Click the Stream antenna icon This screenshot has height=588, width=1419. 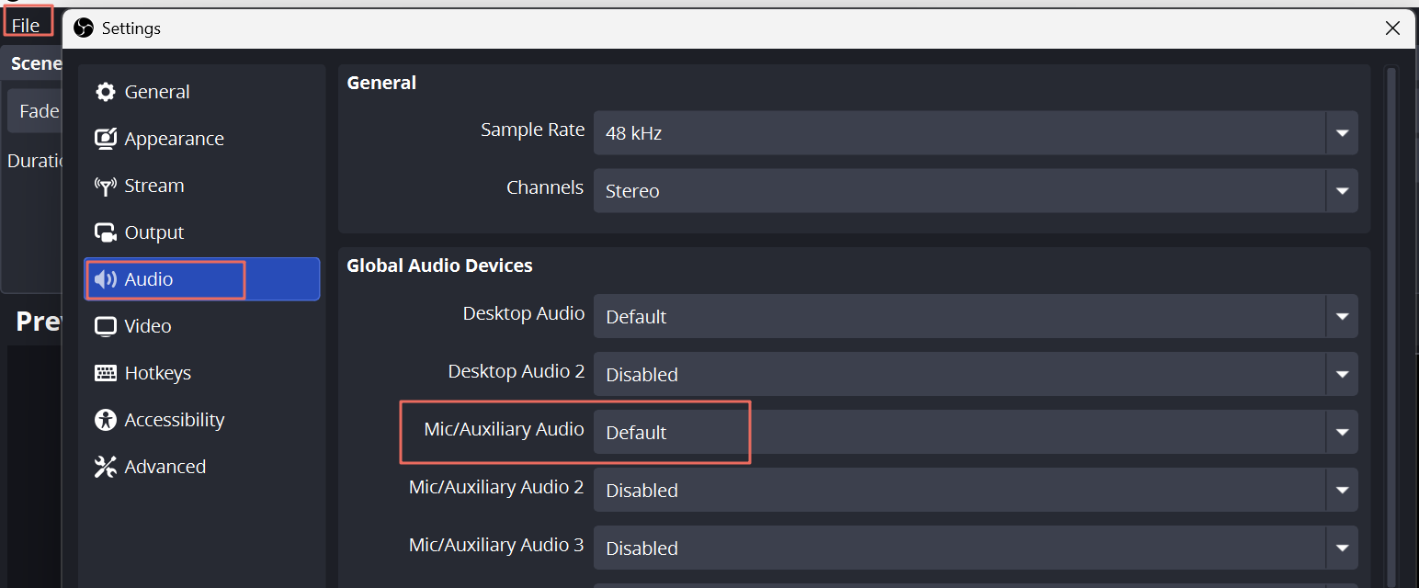(x=106, y=186)
